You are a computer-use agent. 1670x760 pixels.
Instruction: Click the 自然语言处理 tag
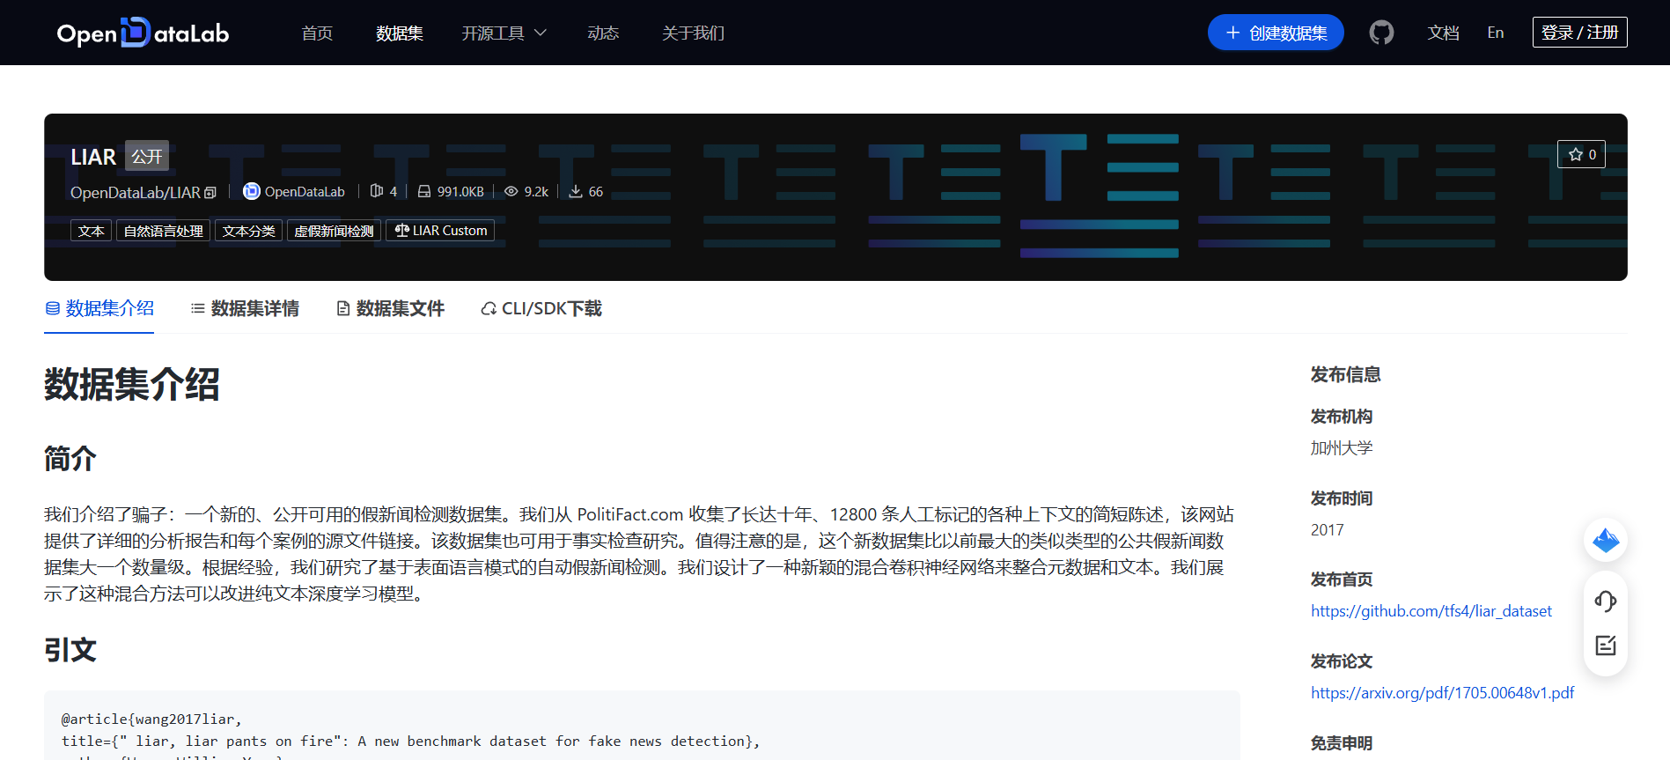point(163,231)
